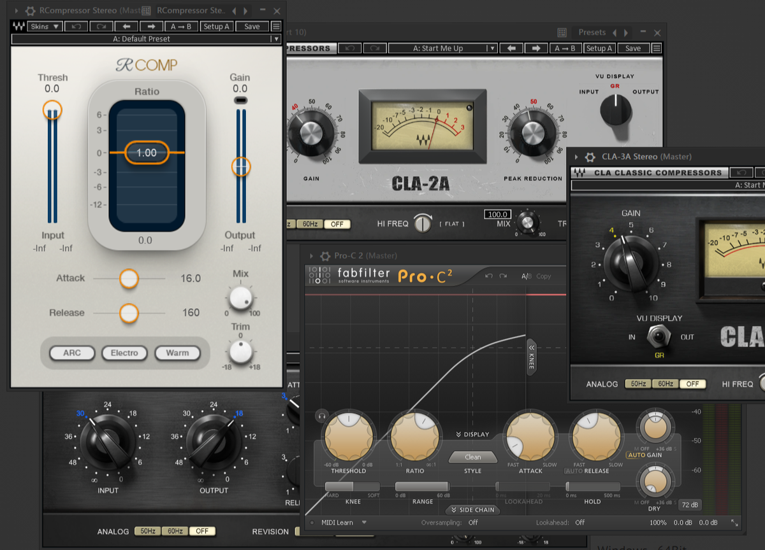This screenshot has height=550, width=765.
Task: Load next preset with RCompressor right arrow
Action: click(x=151, y=27)
